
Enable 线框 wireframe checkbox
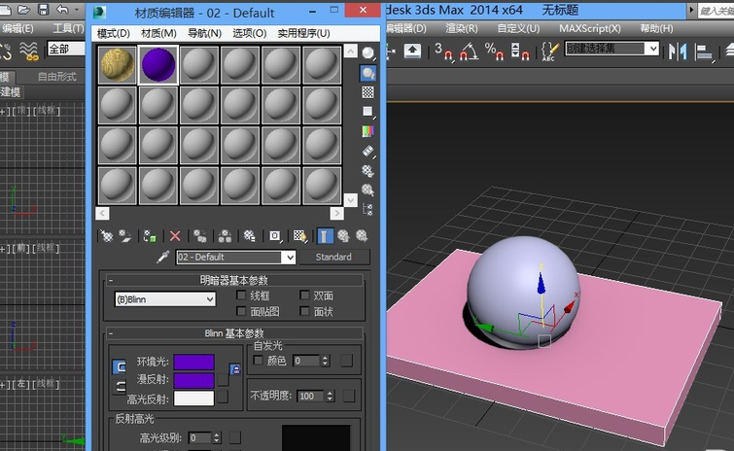(241, 295)
